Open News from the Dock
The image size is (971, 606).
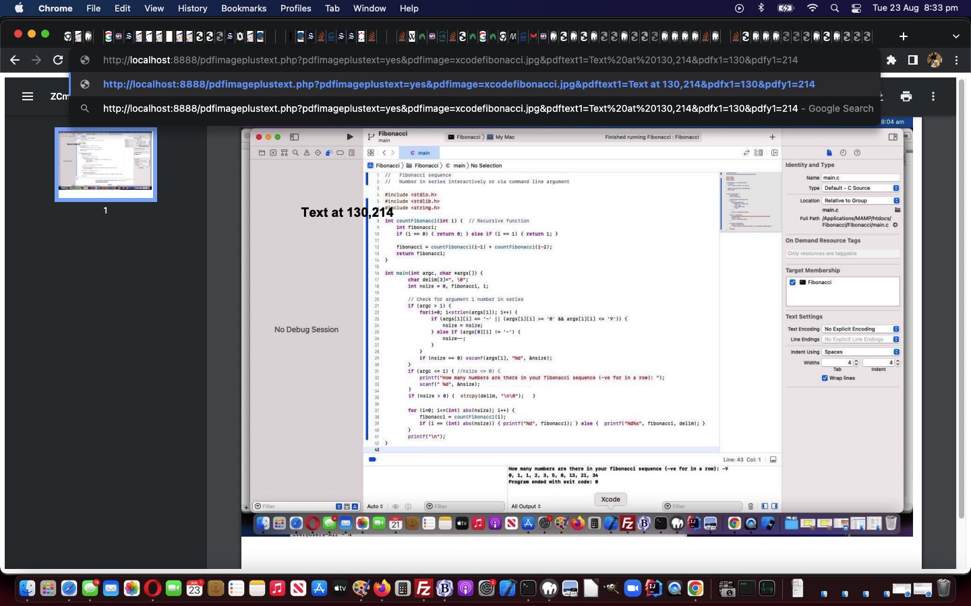pos(298,588)
